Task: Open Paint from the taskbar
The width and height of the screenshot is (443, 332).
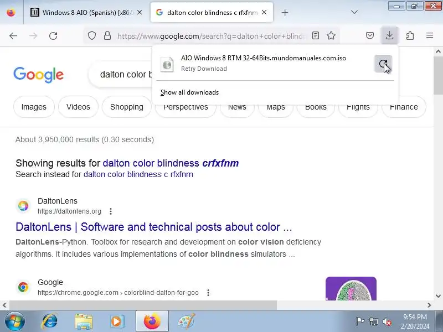Action: (x=186, y=321)
